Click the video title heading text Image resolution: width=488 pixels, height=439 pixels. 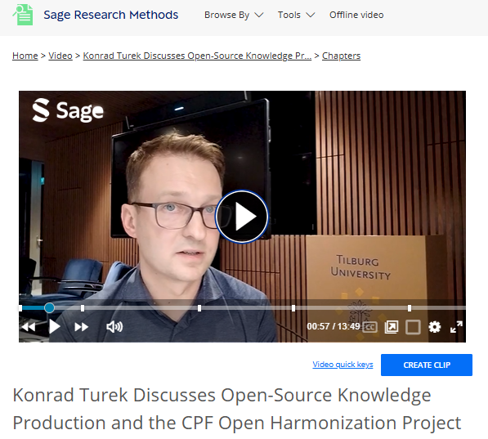(x=237, y=409)
